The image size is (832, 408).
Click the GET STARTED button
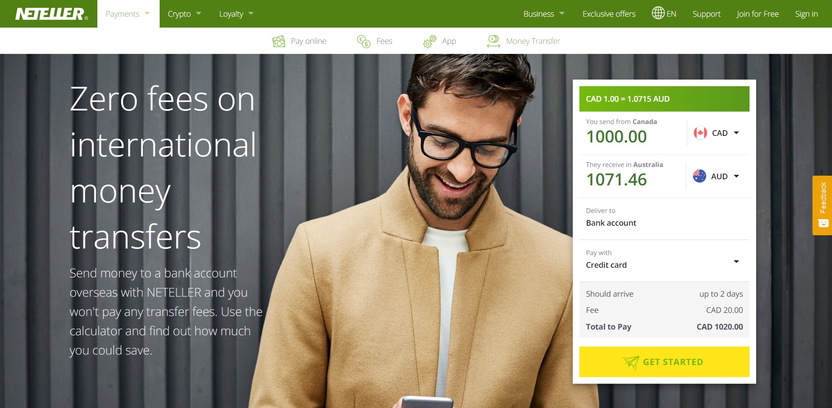(664, 362)
